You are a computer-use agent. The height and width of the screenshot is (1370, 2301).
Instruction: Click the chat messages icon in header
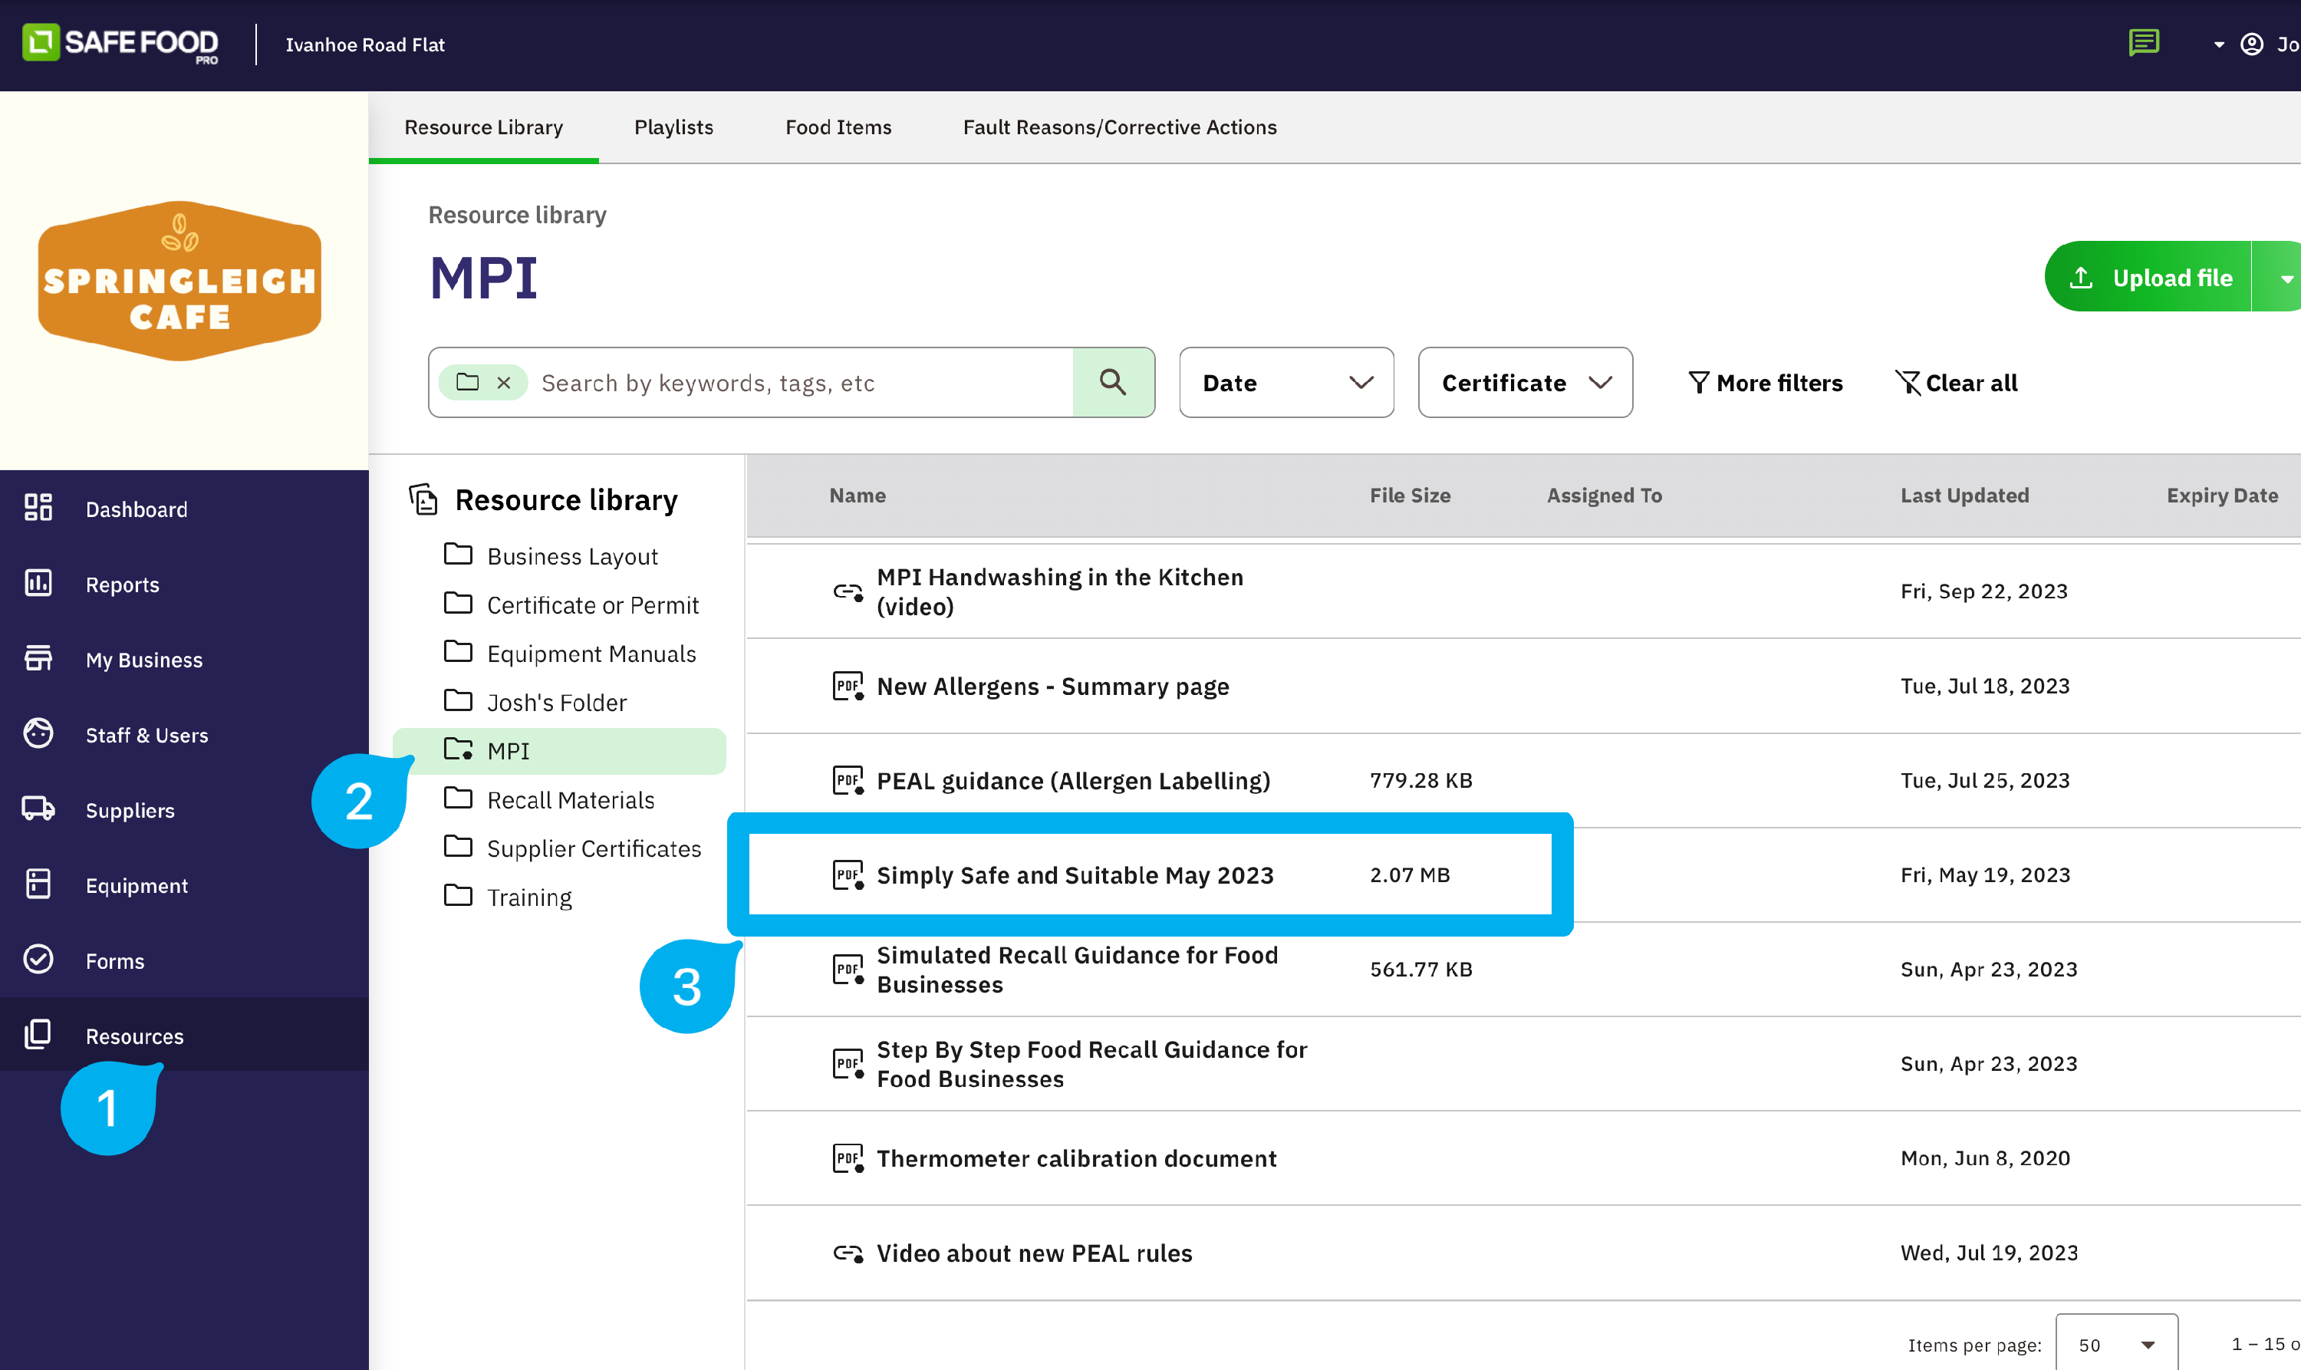pos(2143,42)
